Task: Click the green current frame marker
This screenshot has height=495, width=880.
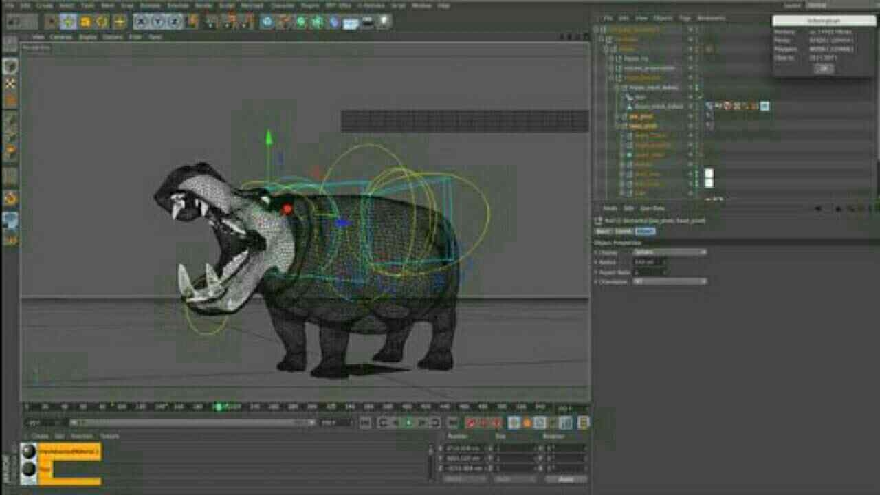Action: 219,407
